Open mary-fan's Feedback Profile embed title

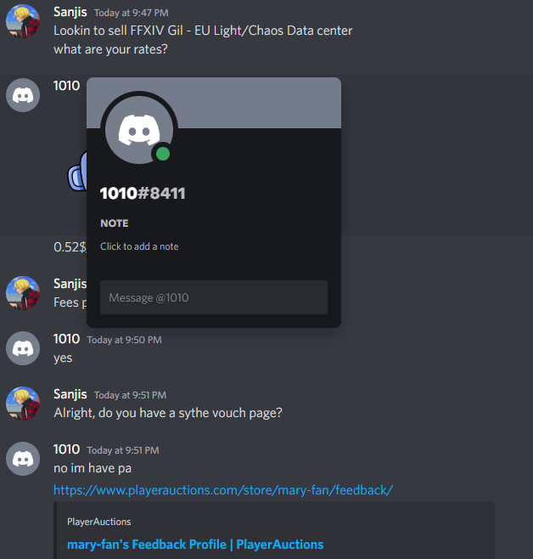coord(195,545)
